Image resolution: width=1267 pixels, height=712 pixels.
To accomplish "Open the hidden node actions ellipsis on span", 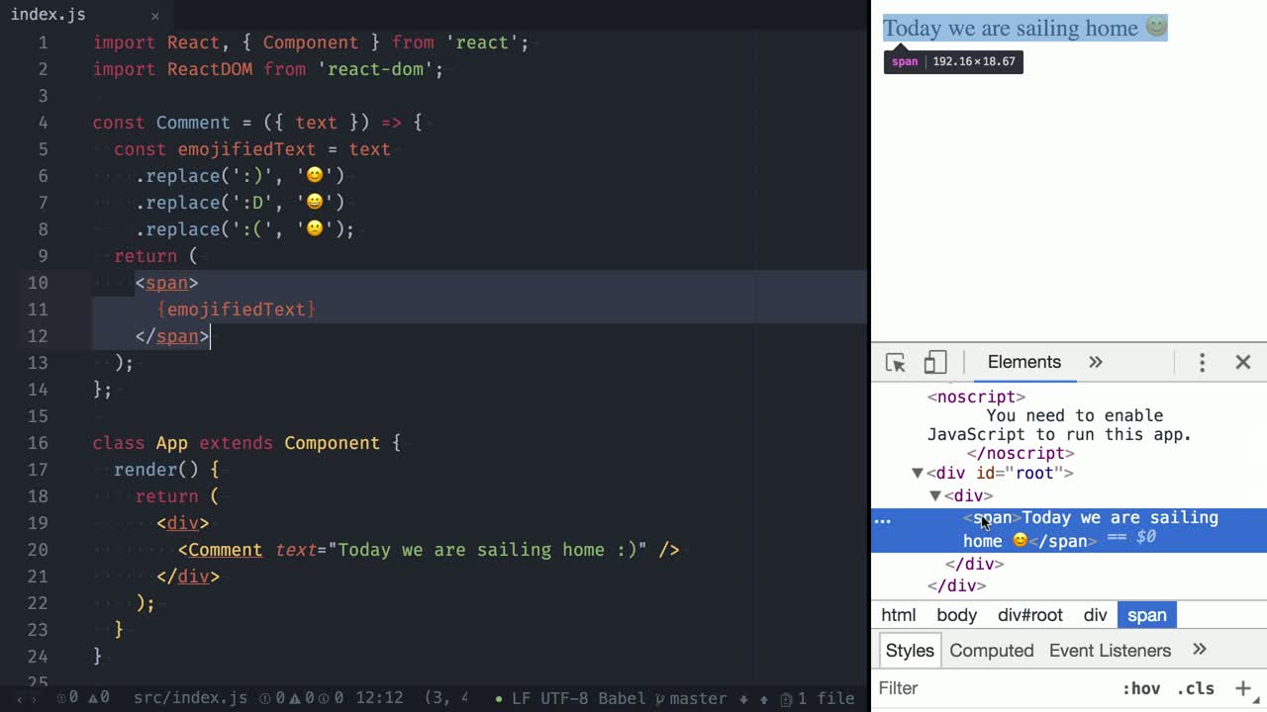I will click(882, 520).
